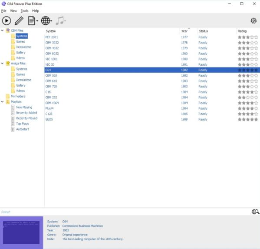The height and width of the screenshot is (249, 260).
Task: Select the C16 system row
Action: click(152, 92)
